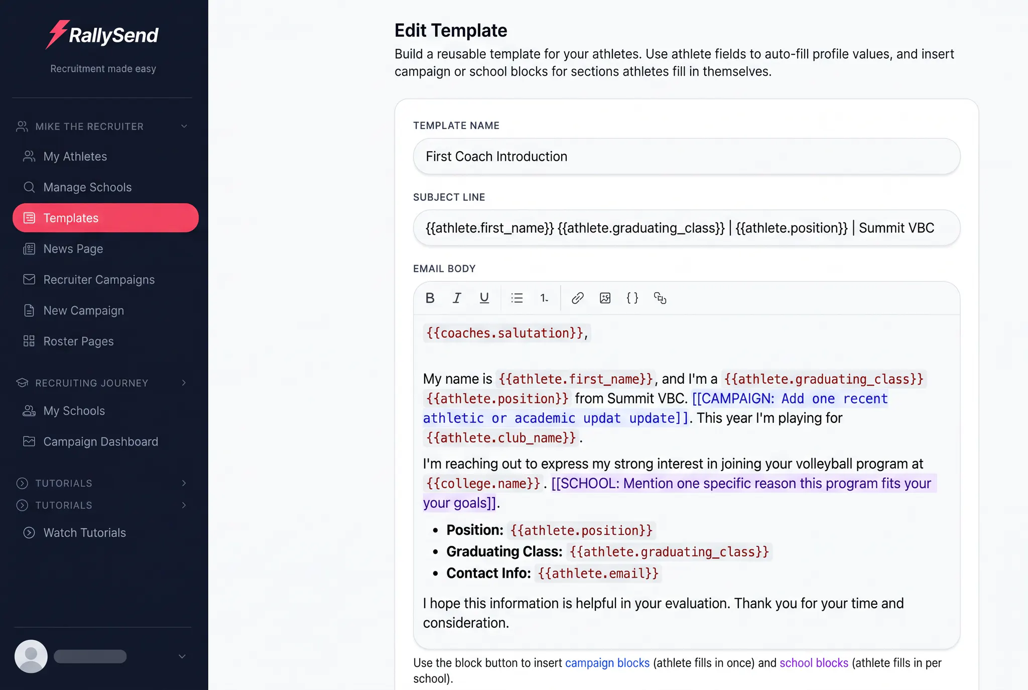Click the {{college.name}} token
The image size is (1028, 690).
point(483,483)
